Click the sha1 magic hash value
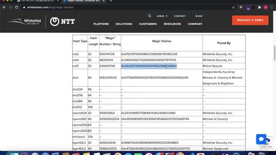The width and height of the screenshot is (276, 155). [x=154, y=77]
